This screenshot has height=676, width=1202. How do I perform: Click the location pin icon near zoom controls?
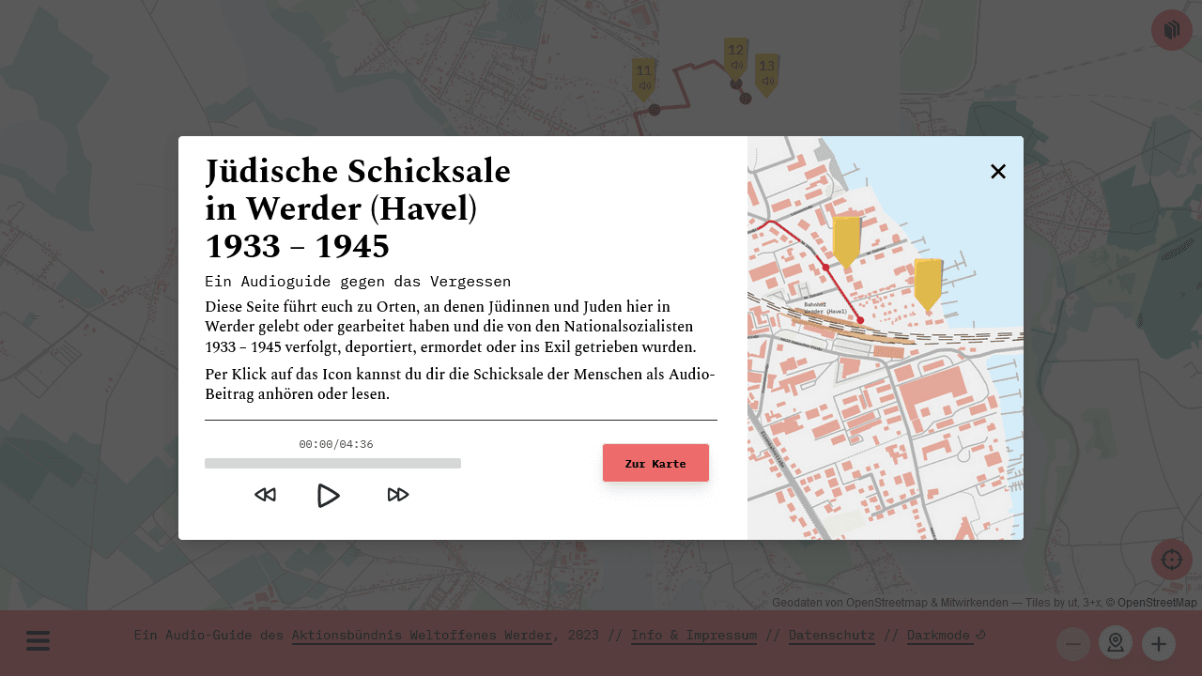tap(1115, 643)
